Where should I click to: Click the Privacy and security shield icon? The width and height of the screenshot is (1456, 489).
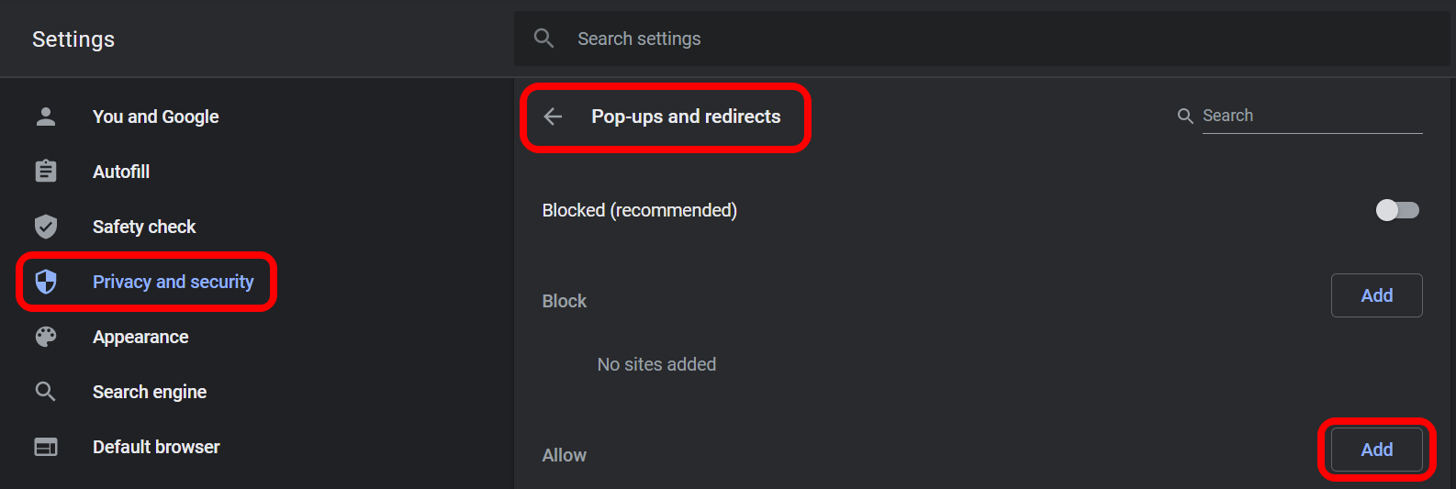(46, 282)
